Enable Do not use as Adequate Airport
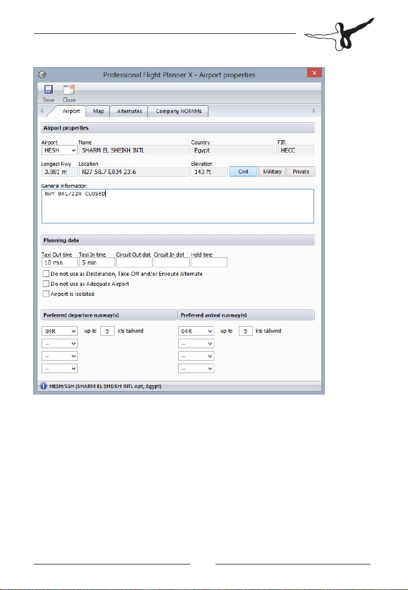This screenshot has height=590, width=408. (46, 284)
